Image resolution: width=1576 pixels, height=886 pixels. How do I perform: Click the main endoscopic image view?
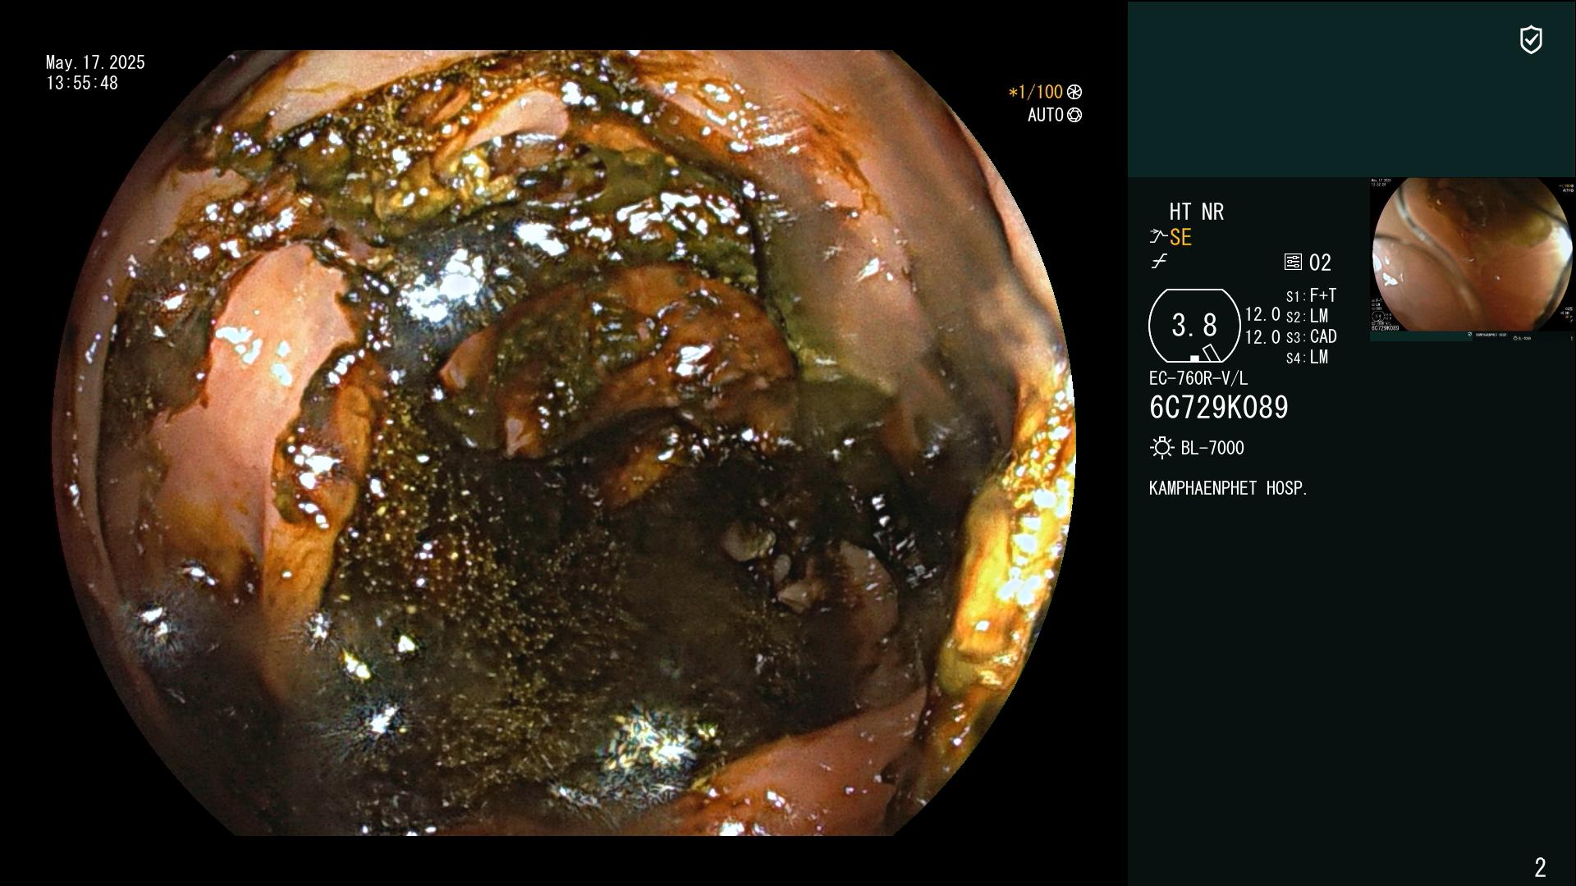coord(564,443)
